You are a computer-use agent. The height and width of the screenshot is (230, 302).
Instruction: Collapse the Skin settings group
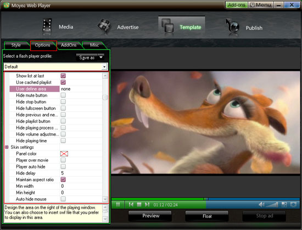[7, 147]
